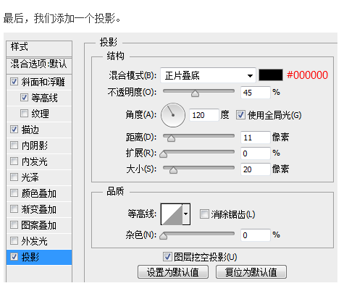Viewport: 357px width, 291px height.
Task: Toggle the 等高线 style checkbox
Action: (x=24, y=98)
